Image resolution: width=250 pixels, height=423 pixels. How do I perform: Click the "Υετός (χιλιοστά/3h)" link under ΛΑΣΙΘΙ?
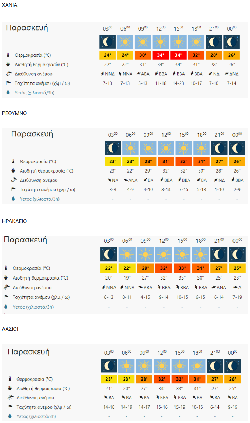pos(36,416)
